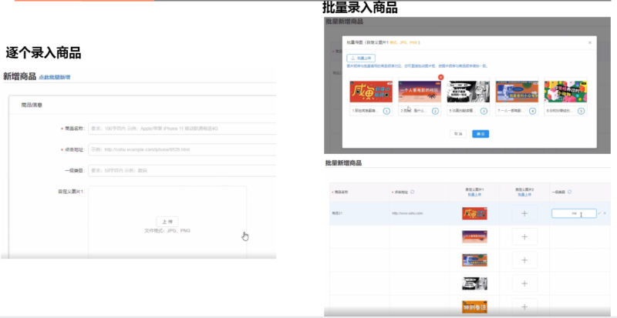The height and width of the screenshot is (318, 617).
Task: Click the plus upload box in second table row
Action: click(x=524, y=236)
